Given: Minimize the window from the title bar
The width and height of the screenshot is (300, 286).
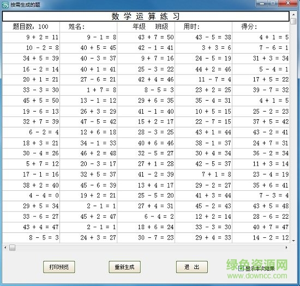Looking at the screenshot, I should point(262,3).
